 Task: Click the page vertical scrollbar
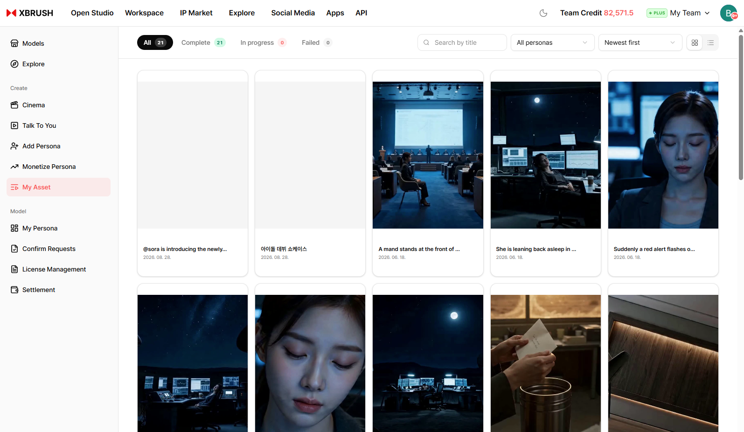point(741,107)
